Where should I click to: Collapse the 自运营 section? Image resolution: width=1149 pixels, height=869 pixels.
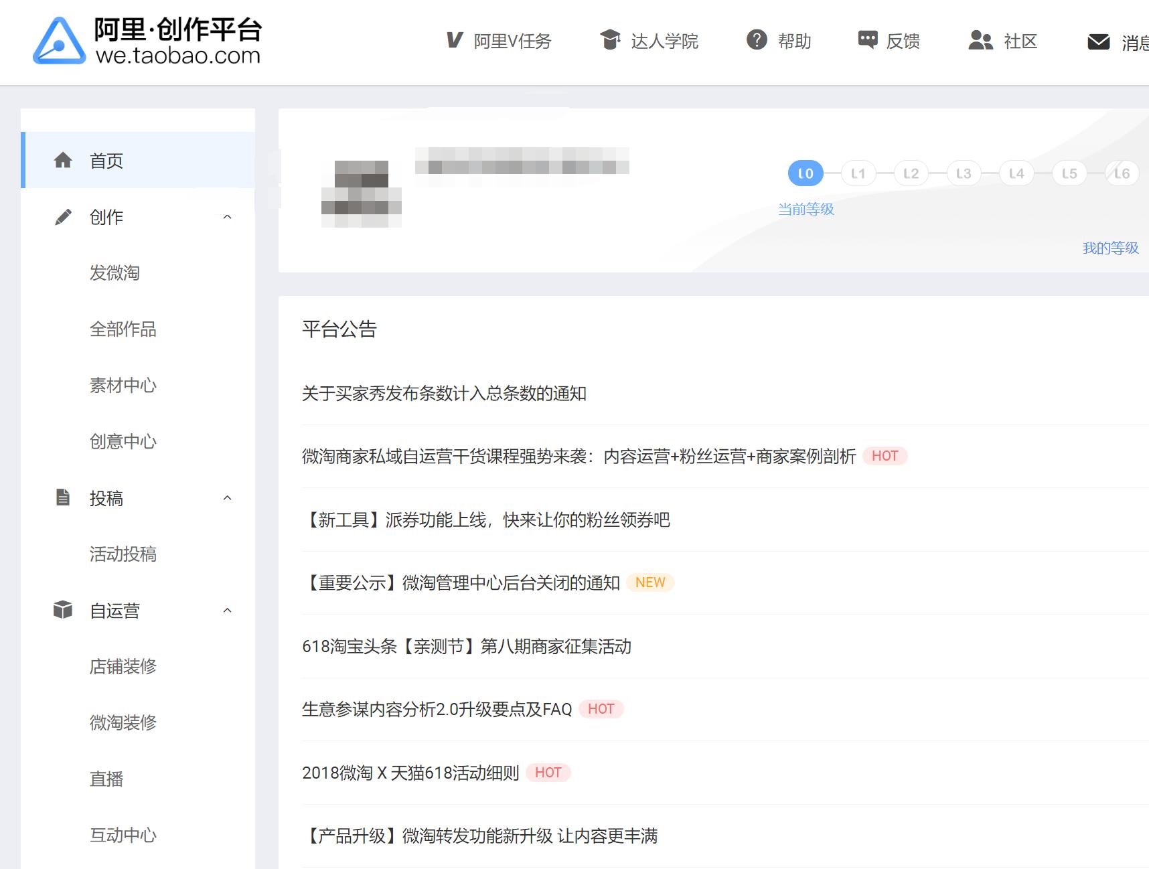tap(228, 611)
